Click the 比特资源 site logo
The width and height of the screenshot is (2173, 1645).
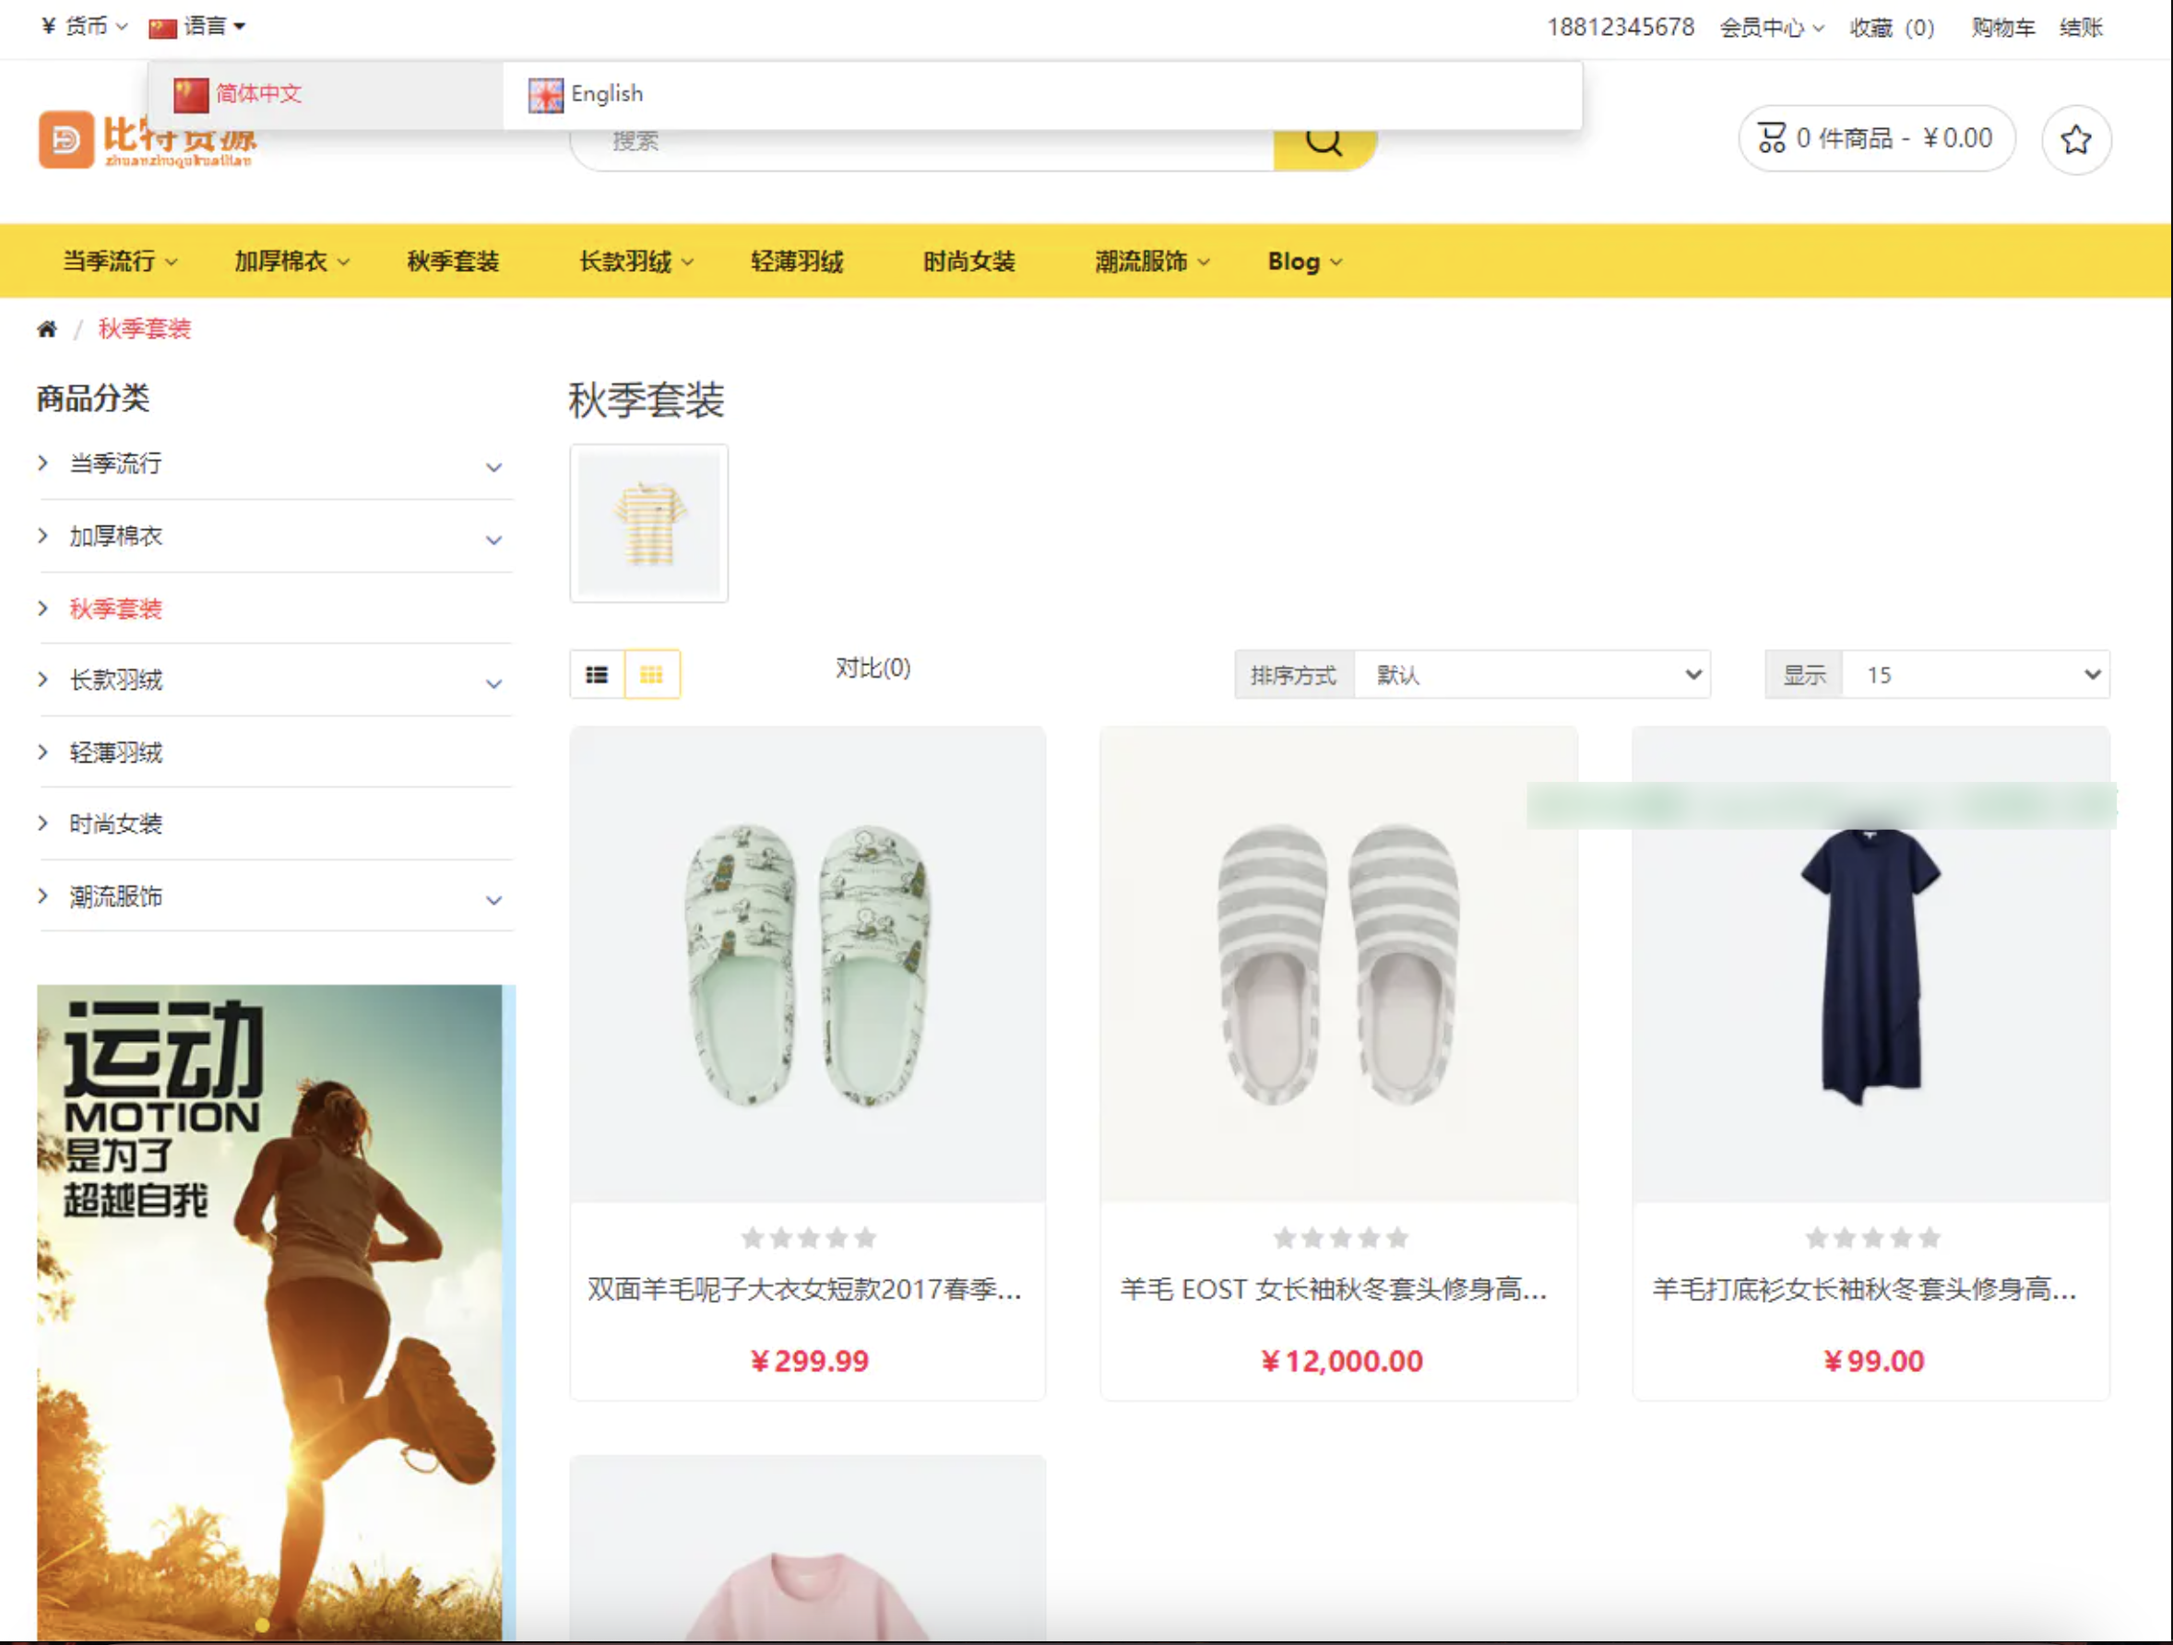coord(148,137)
